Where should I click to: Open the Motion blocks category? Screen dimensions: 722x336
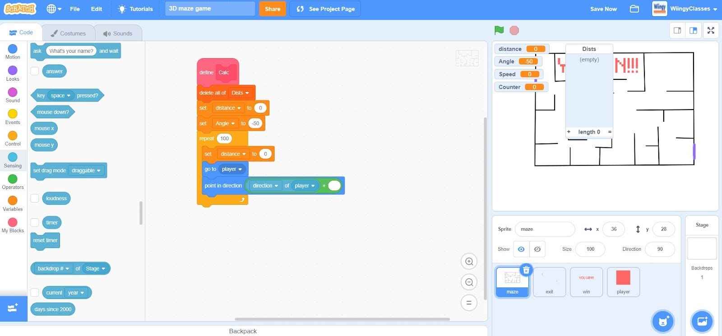click(x=13, y=51)
